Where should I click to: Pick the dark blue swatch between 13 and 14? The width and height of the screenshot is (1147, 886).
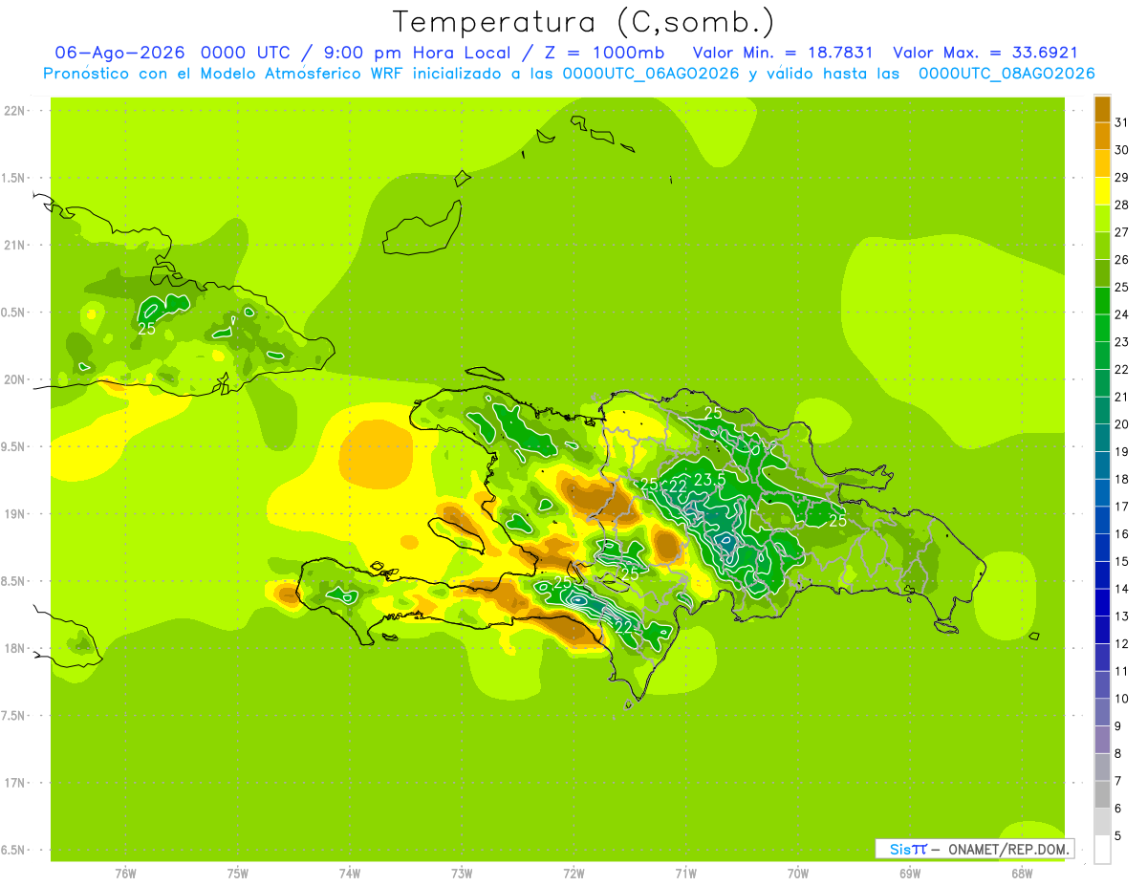1102,602
